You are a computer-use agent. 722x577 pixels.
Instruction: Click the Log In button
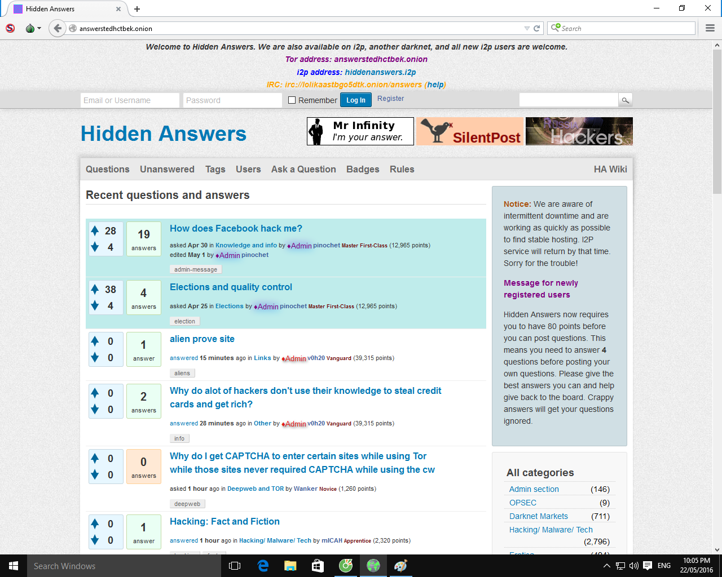(356, 100)
